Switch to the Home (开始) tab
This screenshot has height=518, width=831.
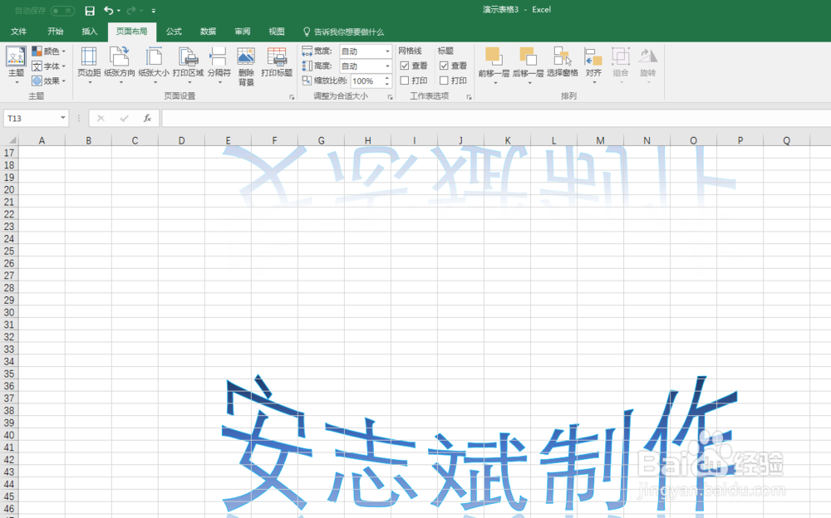click(x=55, y=32)
